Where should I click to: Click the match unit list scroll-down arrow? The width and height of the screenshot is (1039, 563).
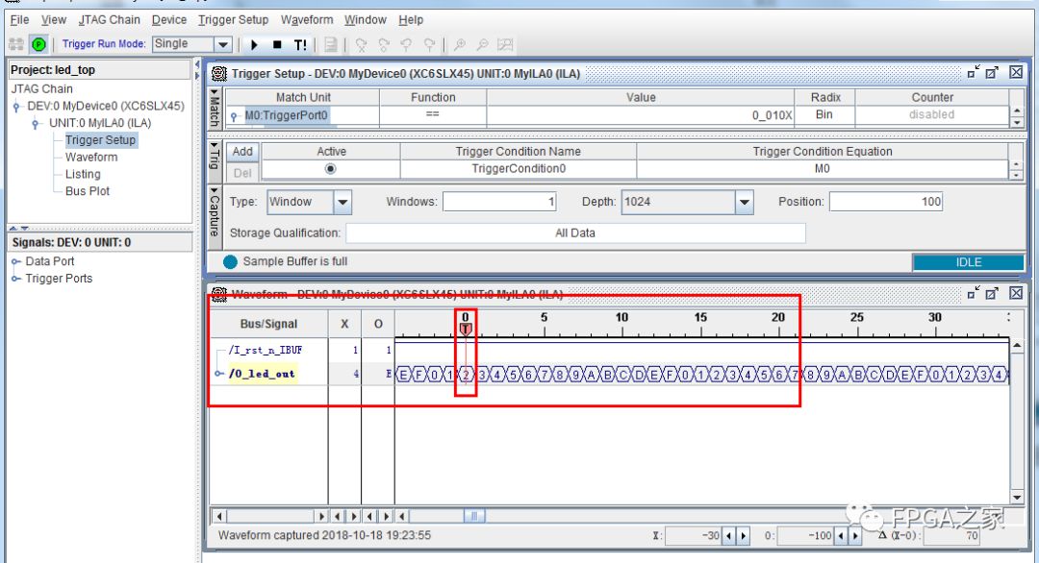(x=1017, y=122)
